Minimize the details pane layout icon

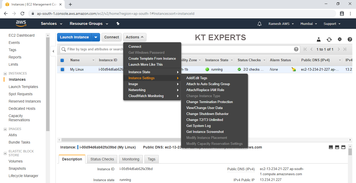(x=331, y=147)
